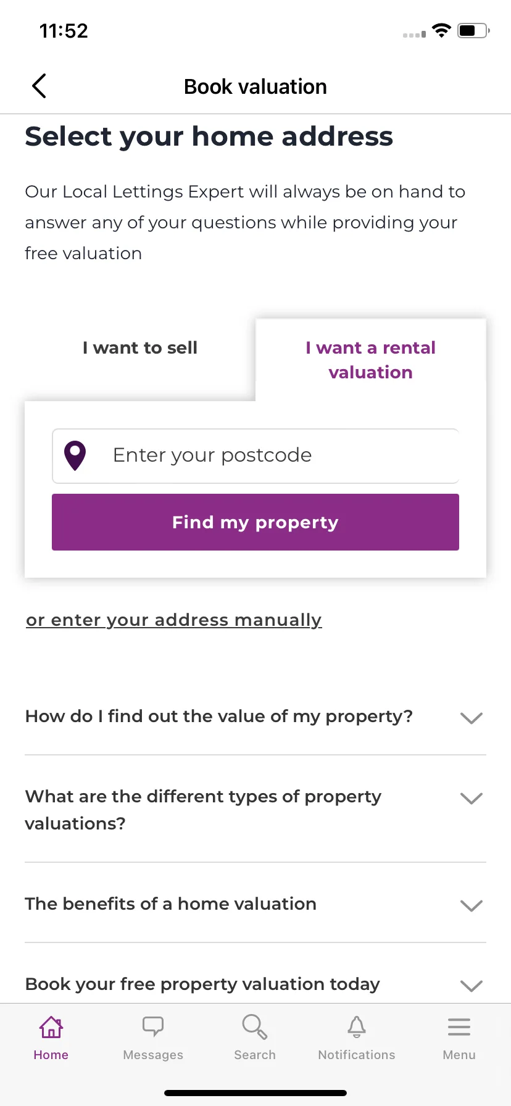This screenshot has height=1106, width=511.
Task: Tap the back arrow icon
Action: coord(39,86)
